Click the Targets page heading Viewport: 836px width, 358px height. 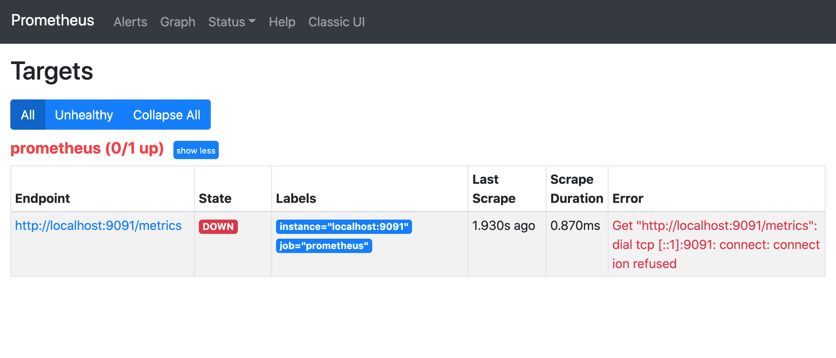pyautogui.click(x=52, y=72)
